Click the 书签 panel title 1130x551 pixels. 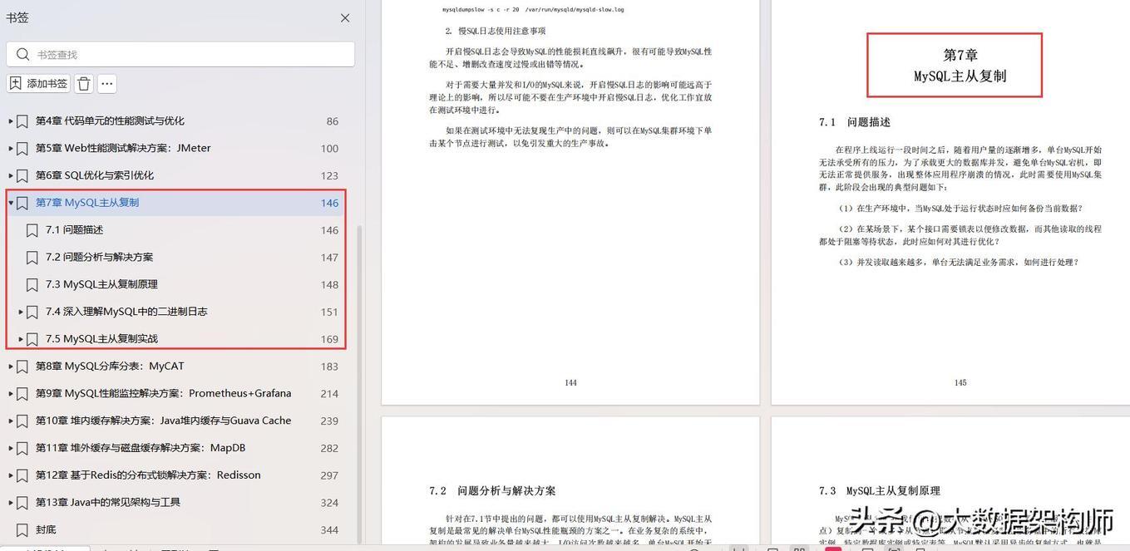point(17,18)
